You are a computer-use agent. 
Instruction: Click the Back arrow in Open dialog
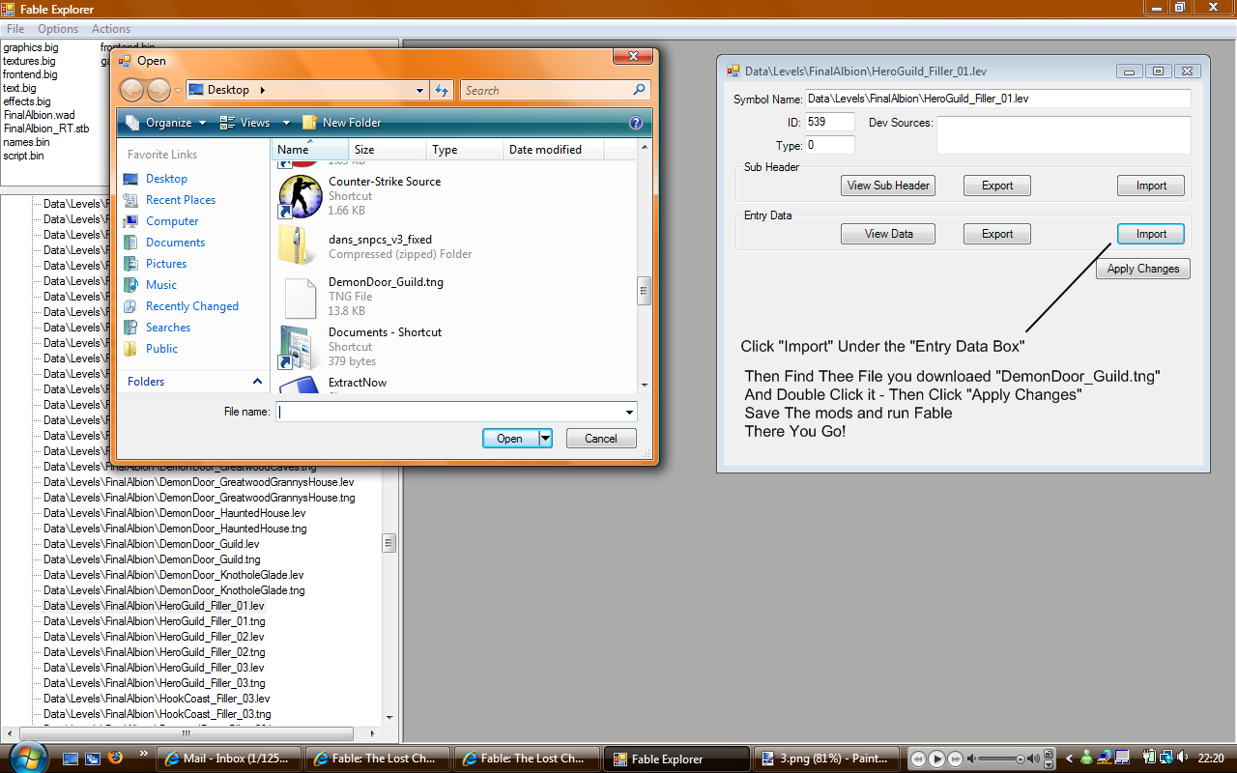132,90
